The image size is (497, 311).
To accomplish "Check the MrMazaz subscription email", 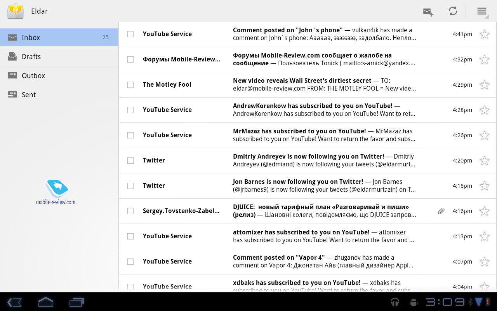I will (x=130, y=135).
